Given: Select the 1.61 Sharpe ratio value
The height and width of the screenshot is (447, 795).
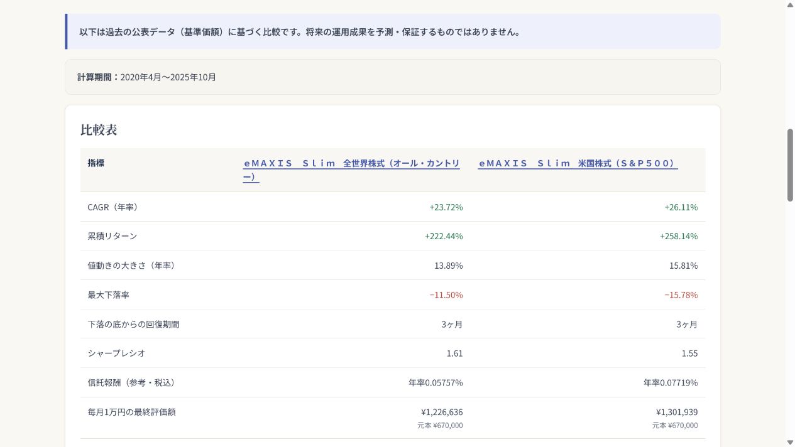Looking at the screenshot, I should click(x=455, y=353).
